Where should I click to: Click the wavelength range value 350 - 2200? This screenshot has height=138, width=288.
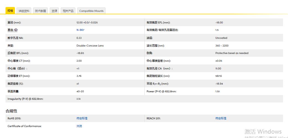coord(222,45)
